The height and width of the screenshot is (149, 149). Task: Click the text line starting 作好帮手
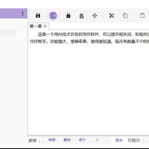click(x=89, y=41)
